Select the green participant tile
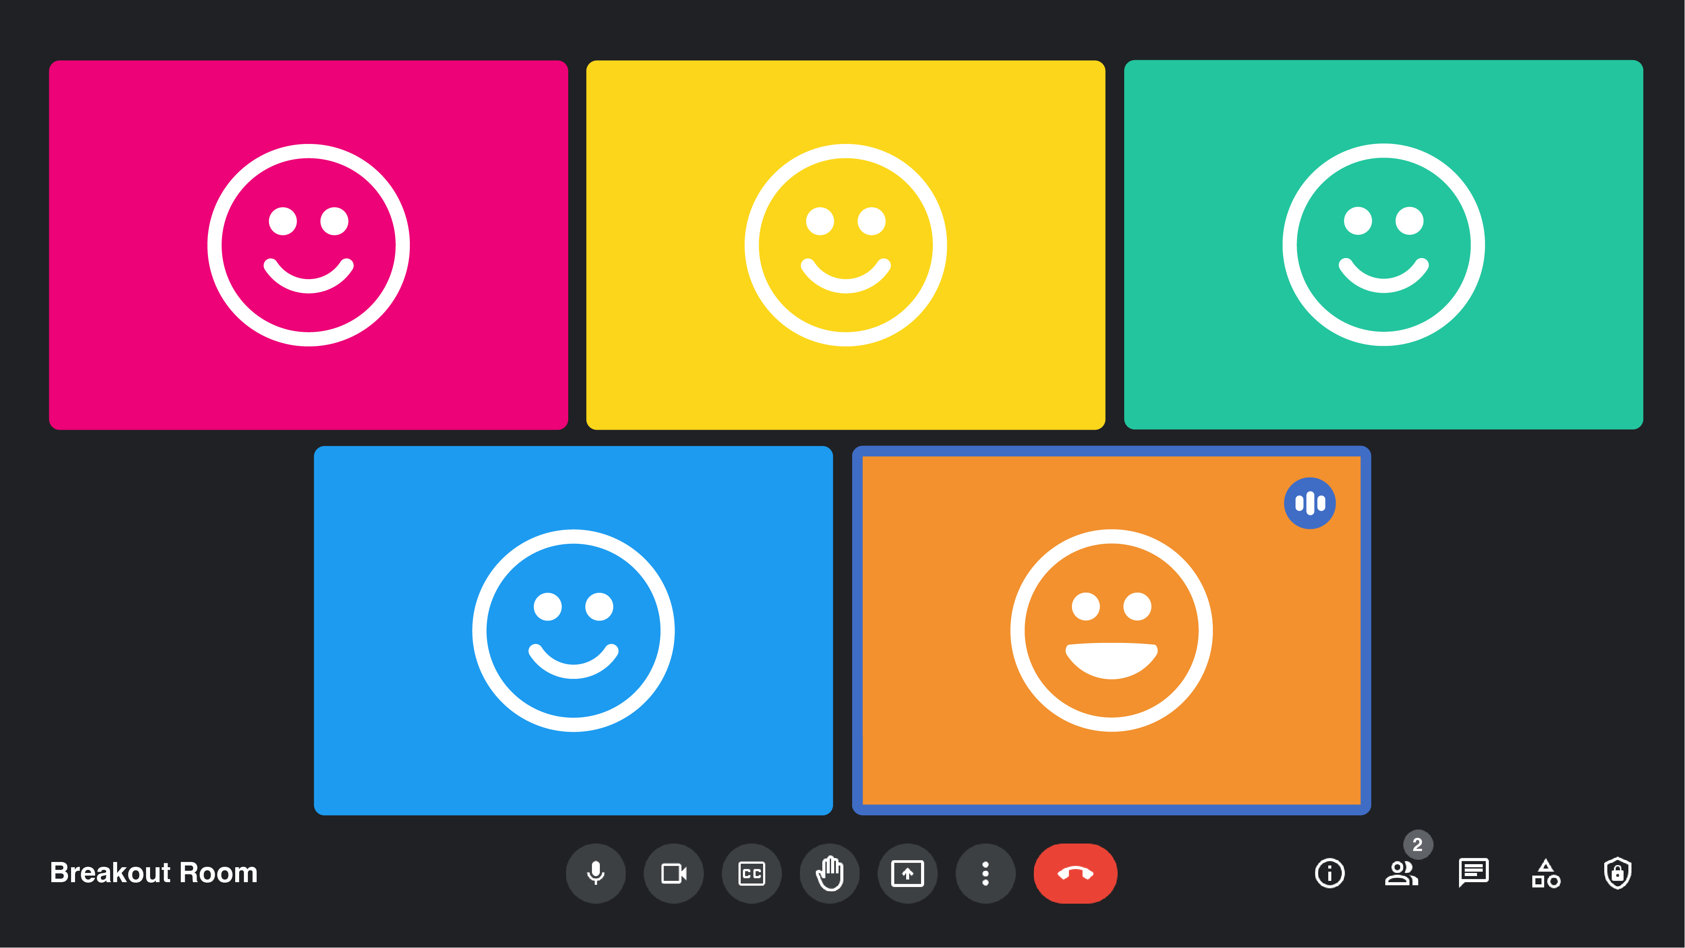Screen dimensions: 1685x948 (x=1383, y=245)
